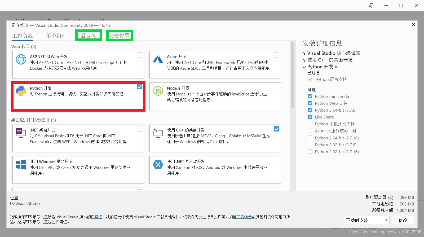Enable the 通用 Windows 平台开发 checkbox
424x237 pixels.
click(x=140, y=160)
